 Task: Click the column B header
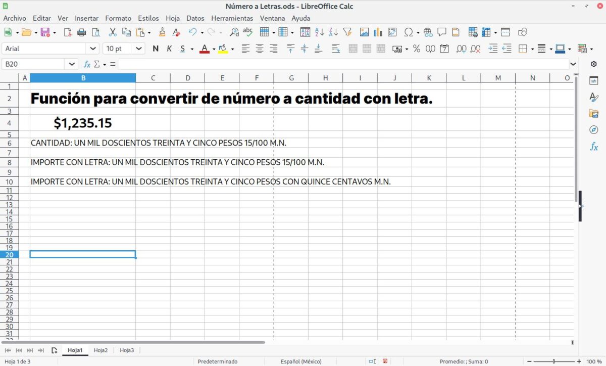click(83, 78)
